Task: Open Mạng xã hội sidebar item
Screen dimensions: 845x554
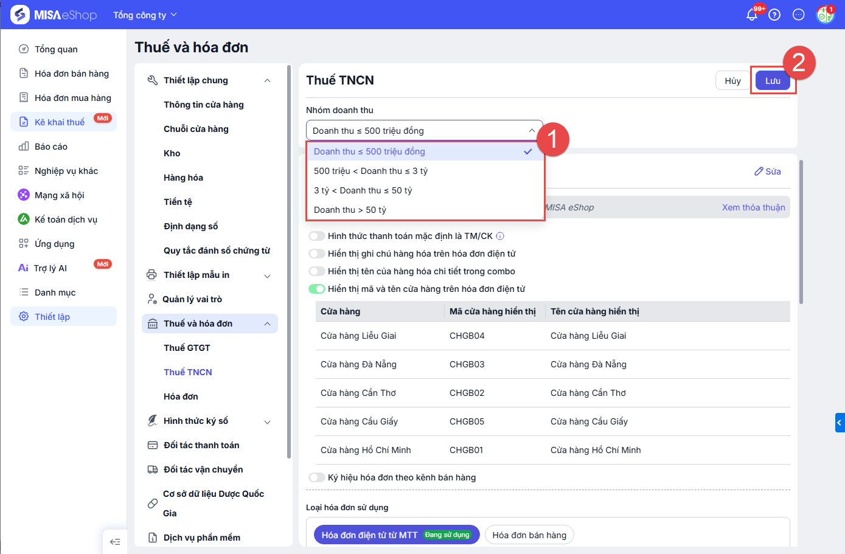Action: (x=63, y=195)
